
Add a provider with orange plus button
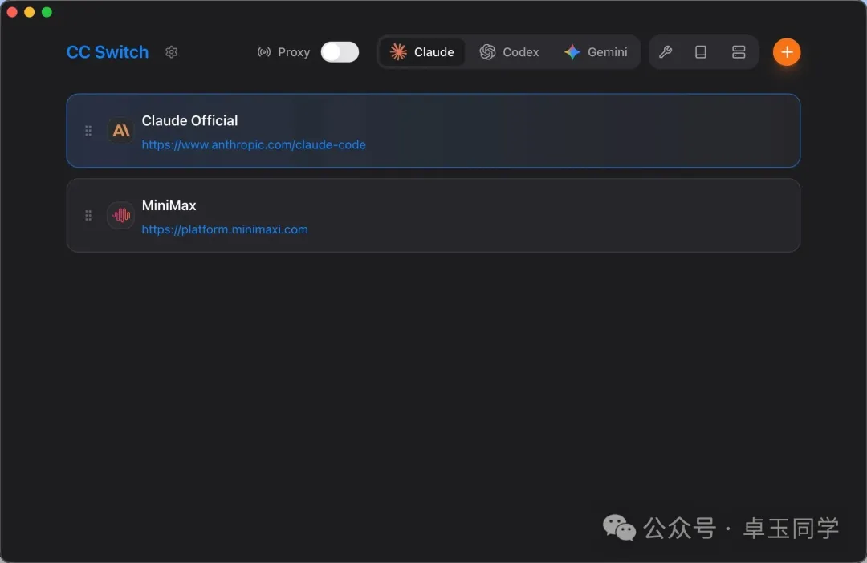point(786,52)
